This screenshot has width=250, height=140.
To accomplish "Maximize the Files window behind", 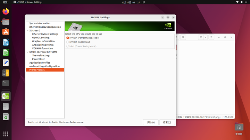I will coord(225,37).
